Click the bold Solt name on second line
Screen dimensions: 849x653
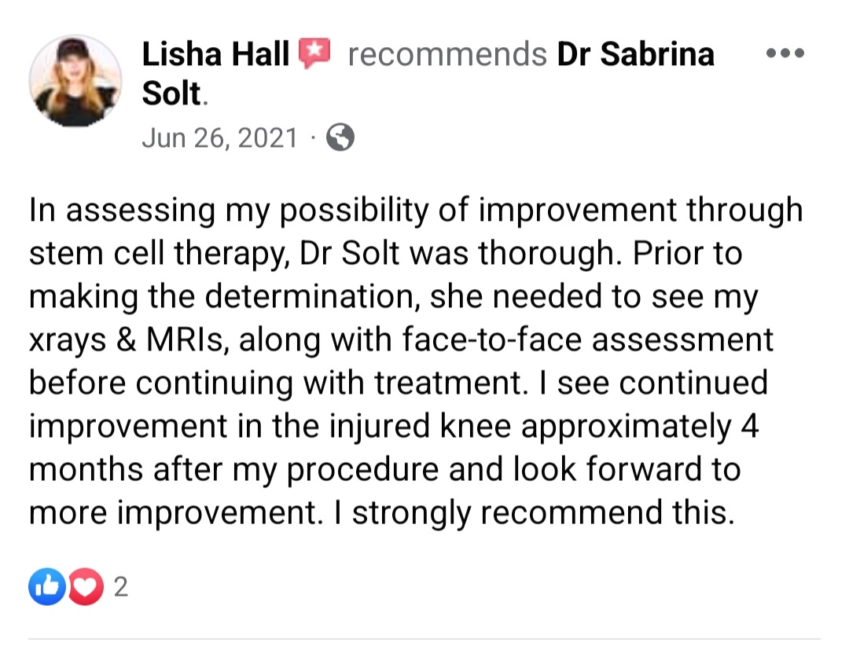pyautogui.click(x=171, y=94)
